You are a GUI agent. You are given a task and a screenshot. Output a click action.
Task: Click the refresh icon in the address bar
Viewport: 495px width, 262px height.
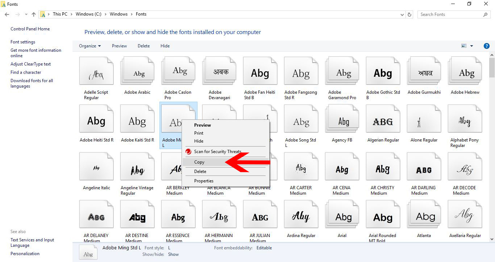[x=409, y=14]
